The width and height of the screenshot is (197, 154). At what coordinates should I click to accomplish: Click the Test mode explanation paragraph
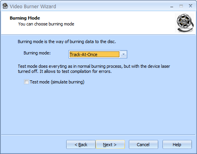point(94,69)
